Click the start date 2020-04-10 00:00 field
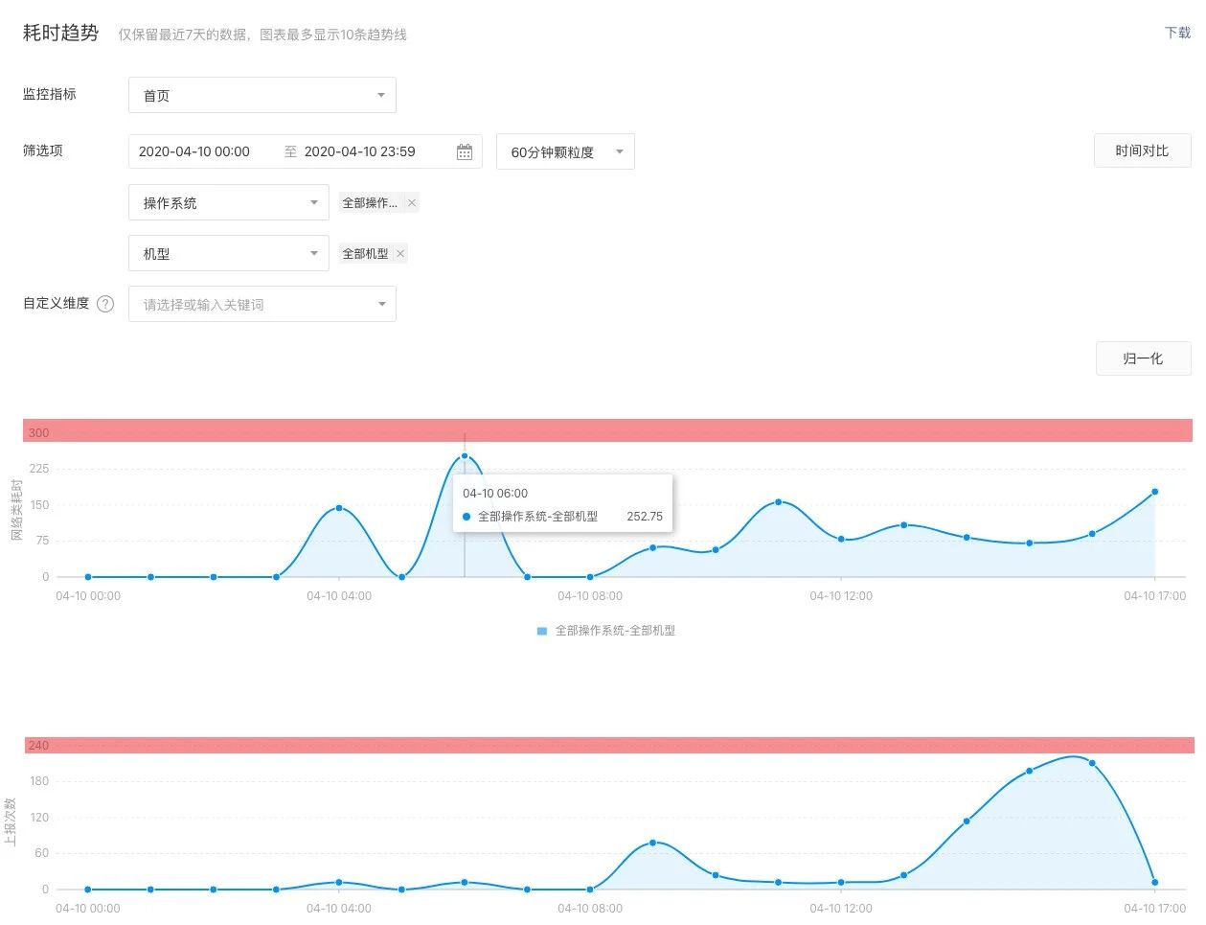 (194, 151)
